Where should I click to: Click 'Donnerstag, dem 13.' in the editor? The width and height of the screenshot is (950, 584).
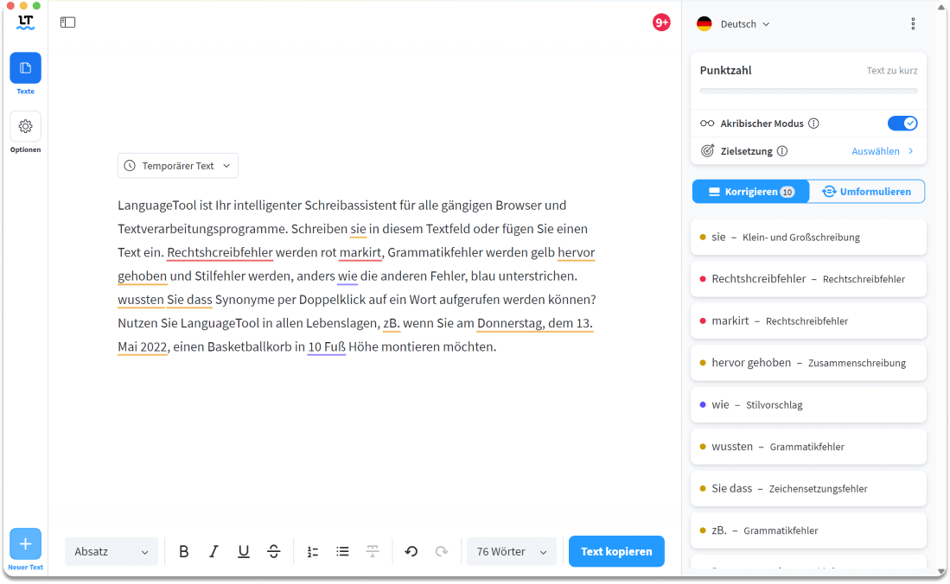click(535, 323)
